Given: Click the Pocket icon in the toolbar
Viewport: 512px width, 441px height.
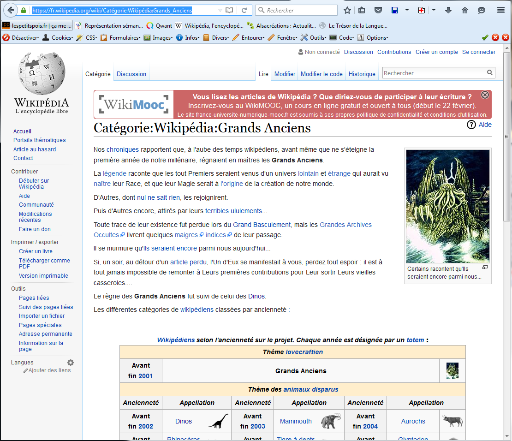Looking at the screenshot, I should [x=378, y=10].
